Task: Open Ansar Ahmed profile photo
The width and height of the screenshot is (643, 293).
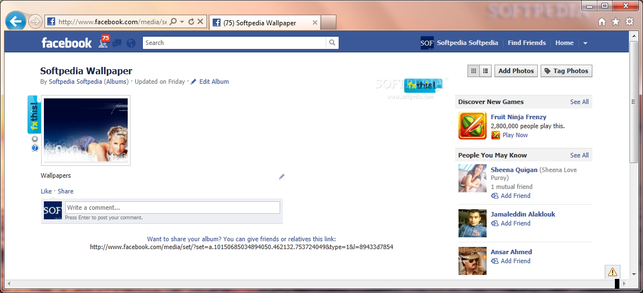Action: coord(473,260)
